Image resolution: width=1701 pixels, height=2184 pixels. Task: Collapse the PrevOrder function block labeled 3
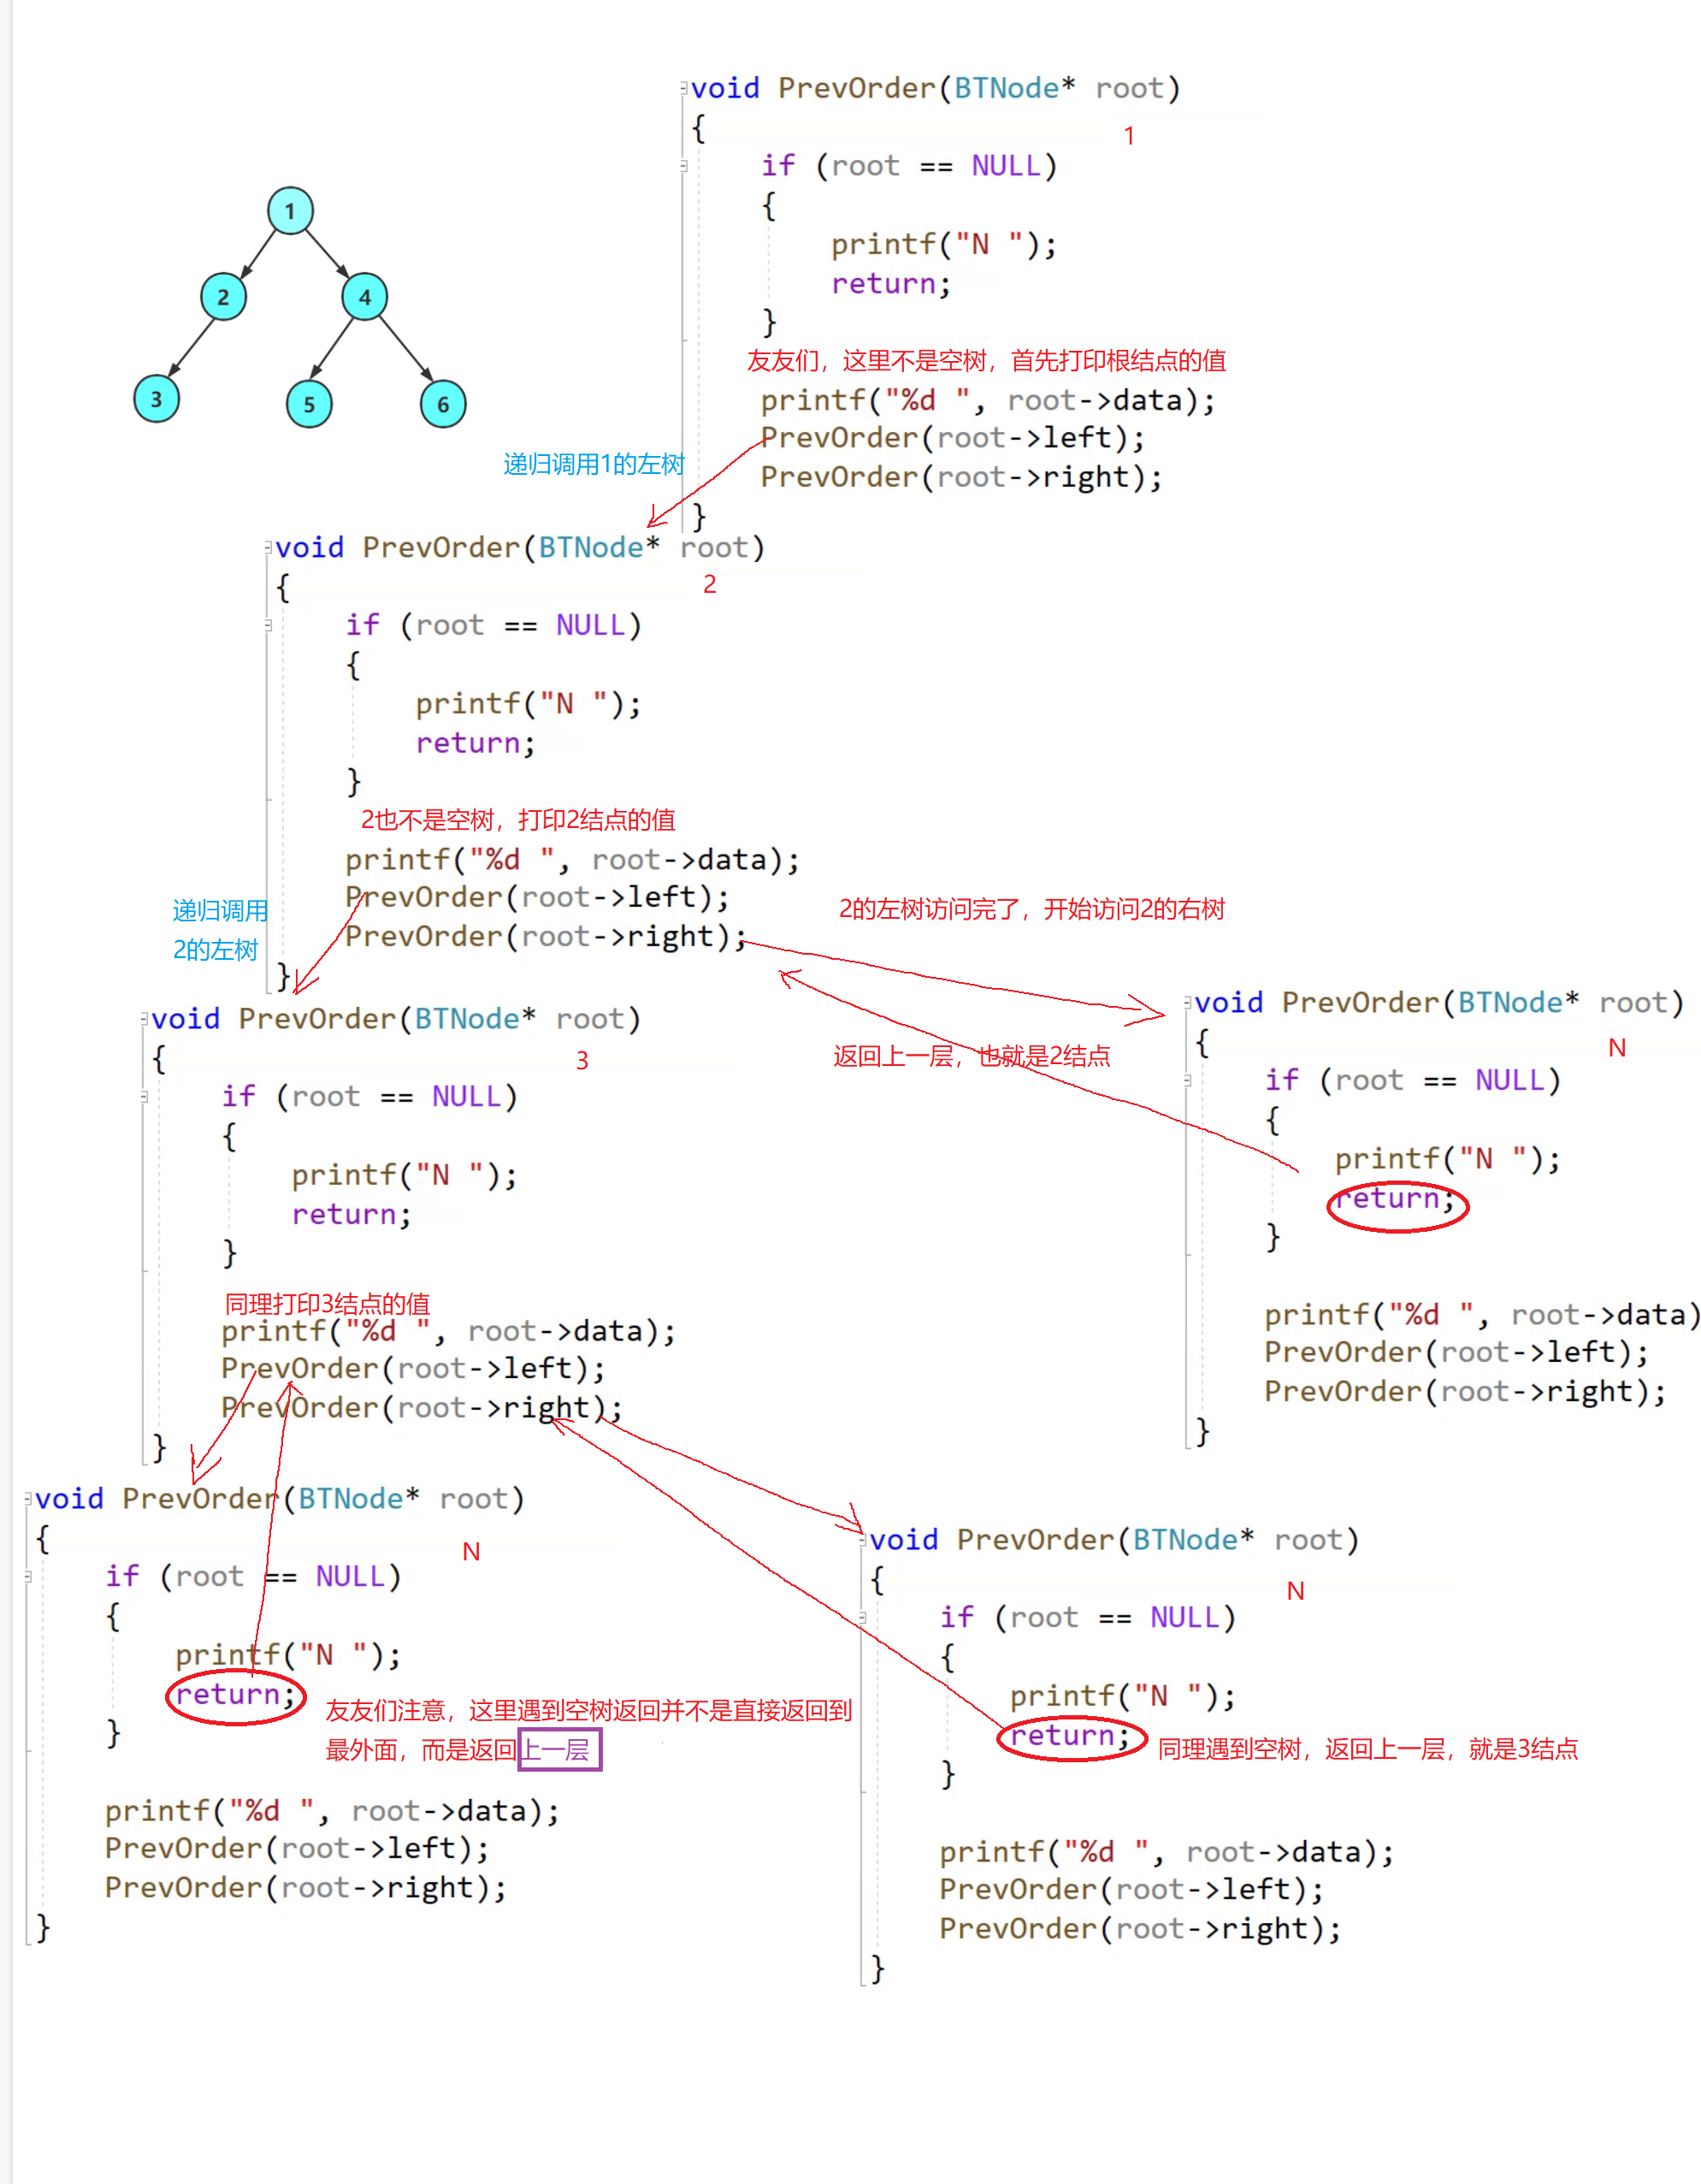[x=144, y=1019]
